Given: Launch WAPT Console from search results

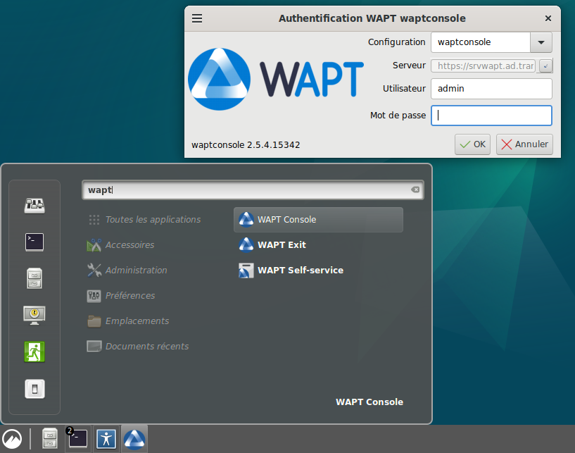Looking at the screenshot, I should [318, 220].
